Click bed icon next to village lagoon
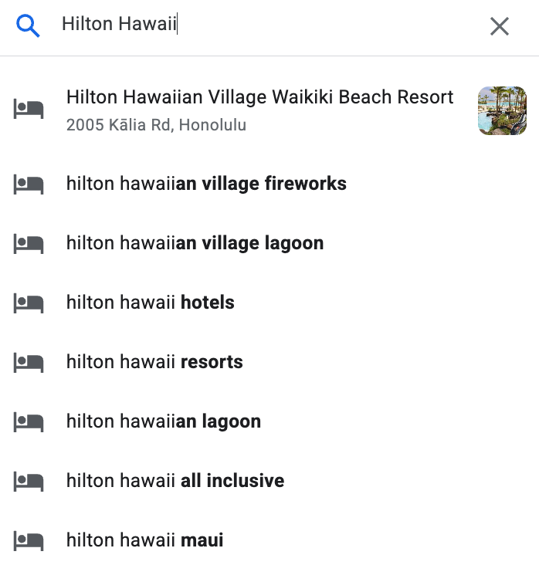 coord(29,243)
